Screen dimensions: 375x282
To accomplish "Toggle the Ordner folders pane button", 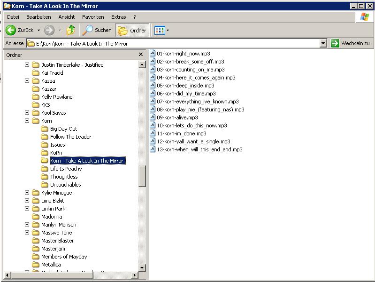I will coord(132,31).
